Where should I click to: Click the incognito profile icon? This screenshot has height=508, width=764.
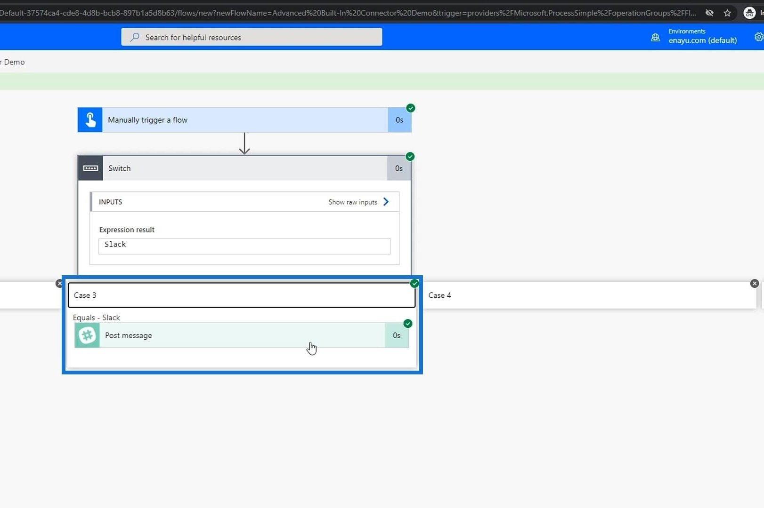pos(749,13)
